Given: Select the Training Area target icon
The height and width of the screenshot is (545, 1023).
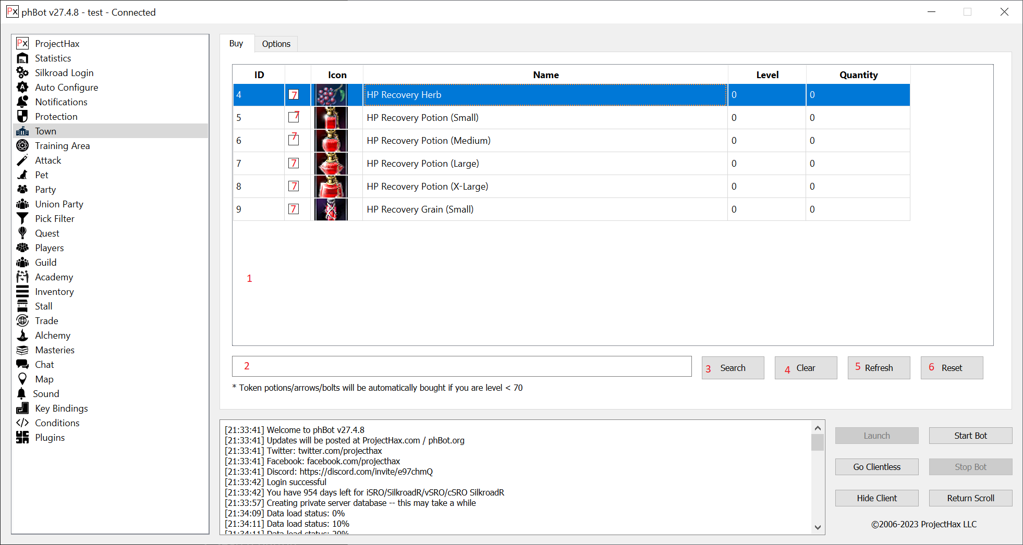Looking at the screenshot, I should tap(22, 146).
